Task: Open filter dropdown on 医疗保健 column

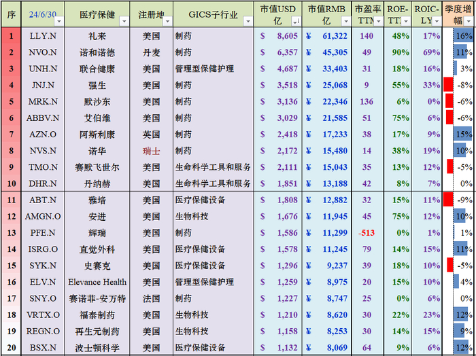Action: 124,21
